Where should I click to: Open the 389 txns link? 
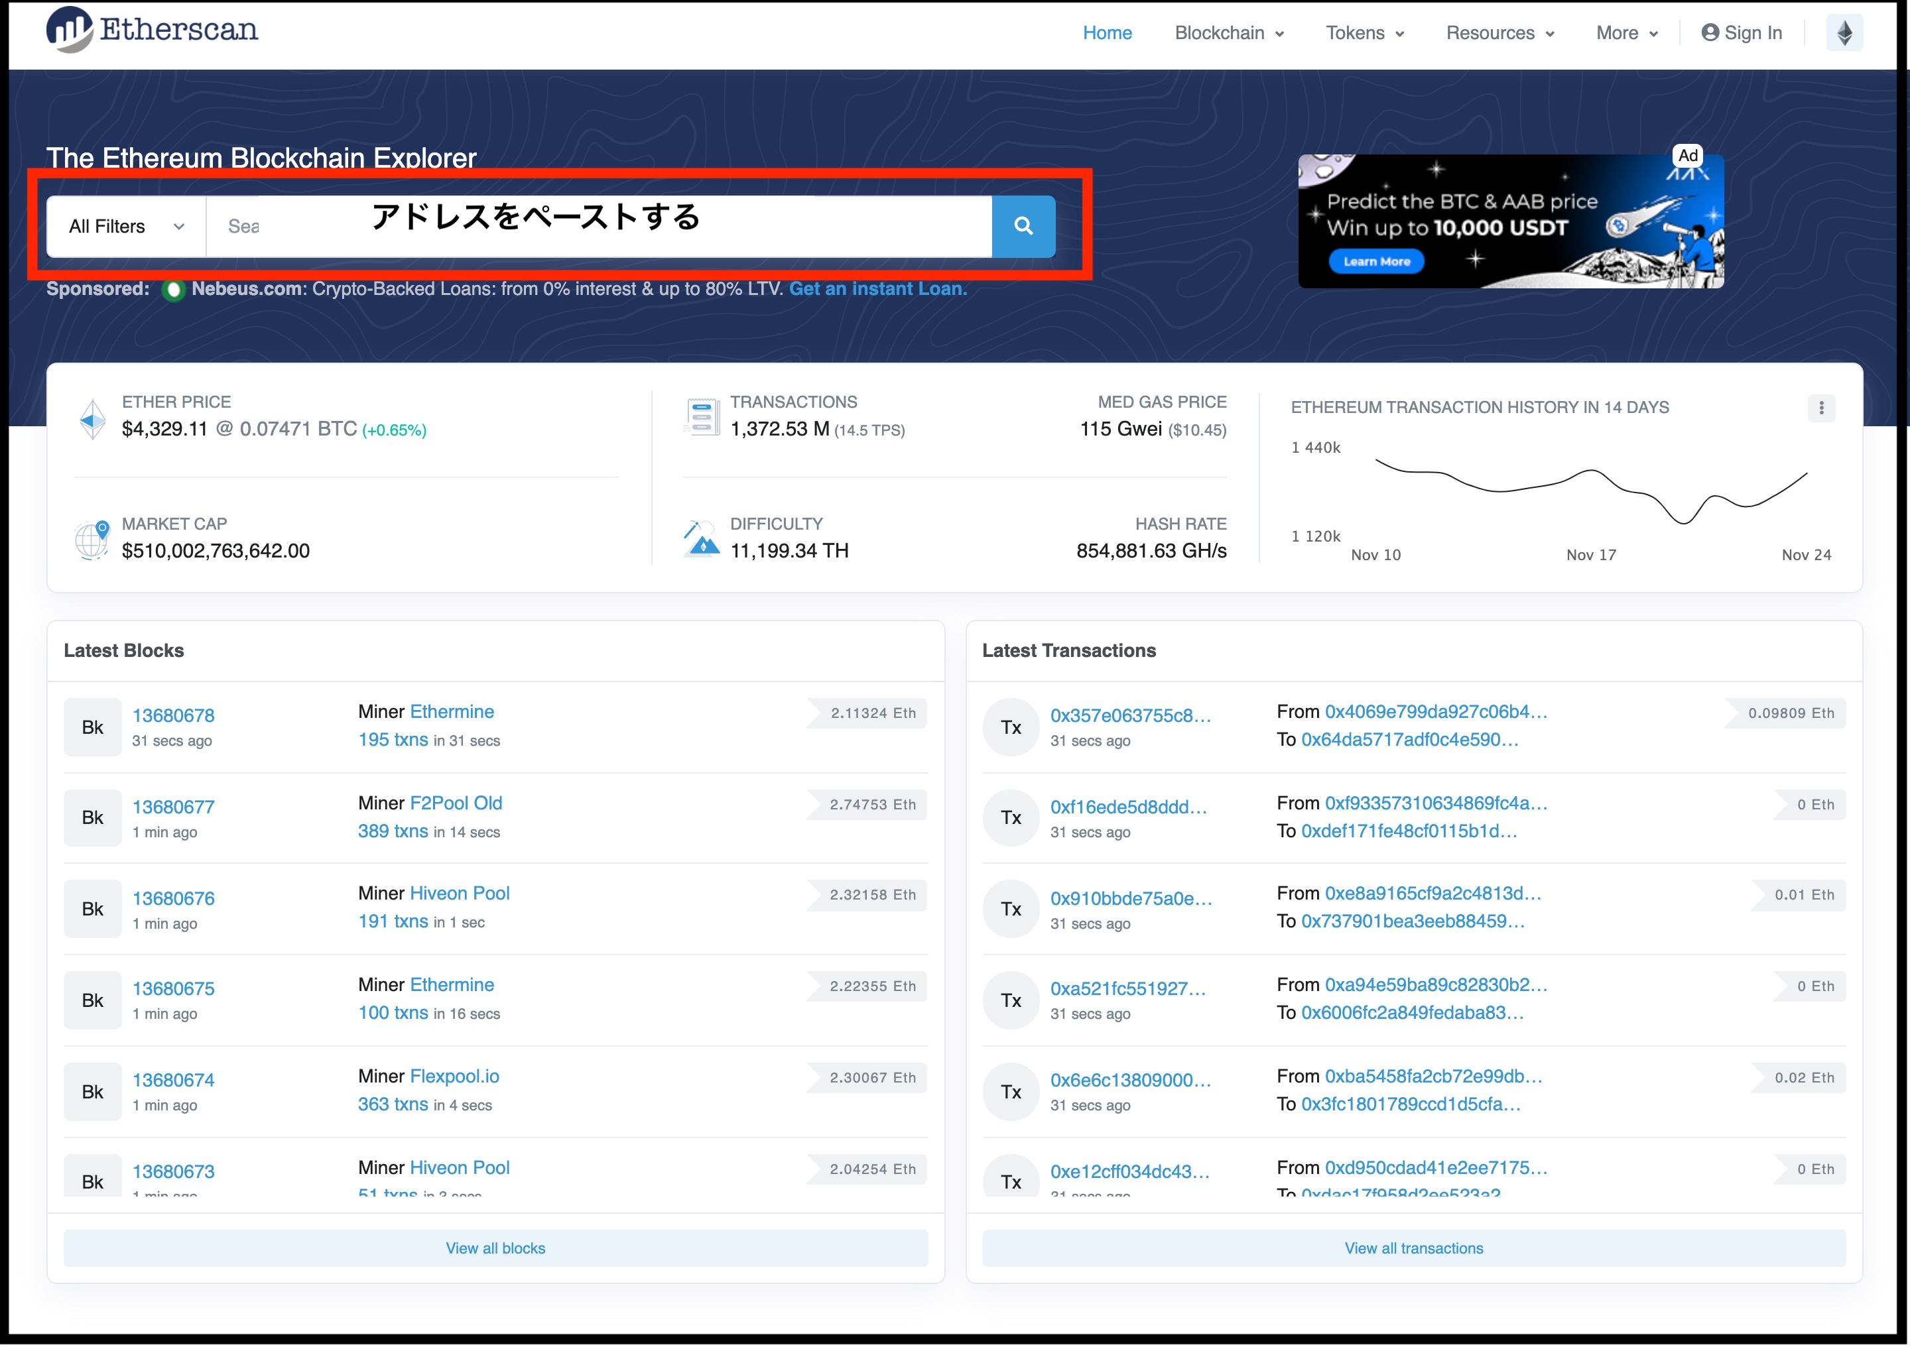pos(393,831)
